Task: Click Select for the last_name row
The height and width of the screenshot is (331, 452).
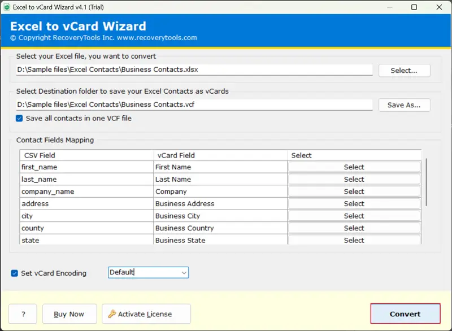Action: tap(354, 180)
